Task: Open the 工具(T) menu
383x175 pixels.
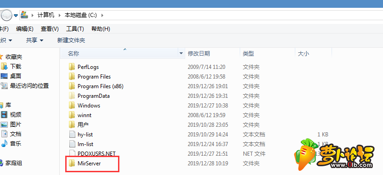Action: [x=75, y=29]
